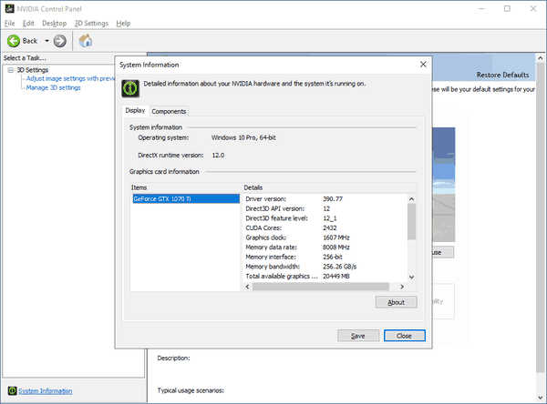Select GeForce GTX 1070 Ti in Items list
Screen dimensions: 547x404
[186, 199]
